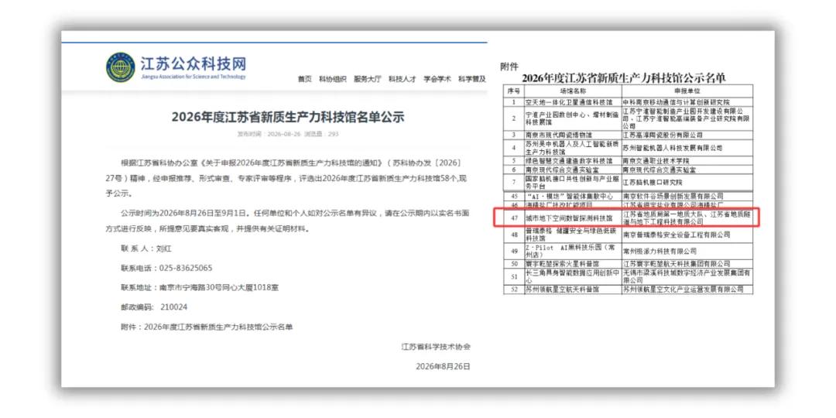Click the closing date 2026年8月26日
This screenshot has height=418, width=836.
tap(443, 366)
